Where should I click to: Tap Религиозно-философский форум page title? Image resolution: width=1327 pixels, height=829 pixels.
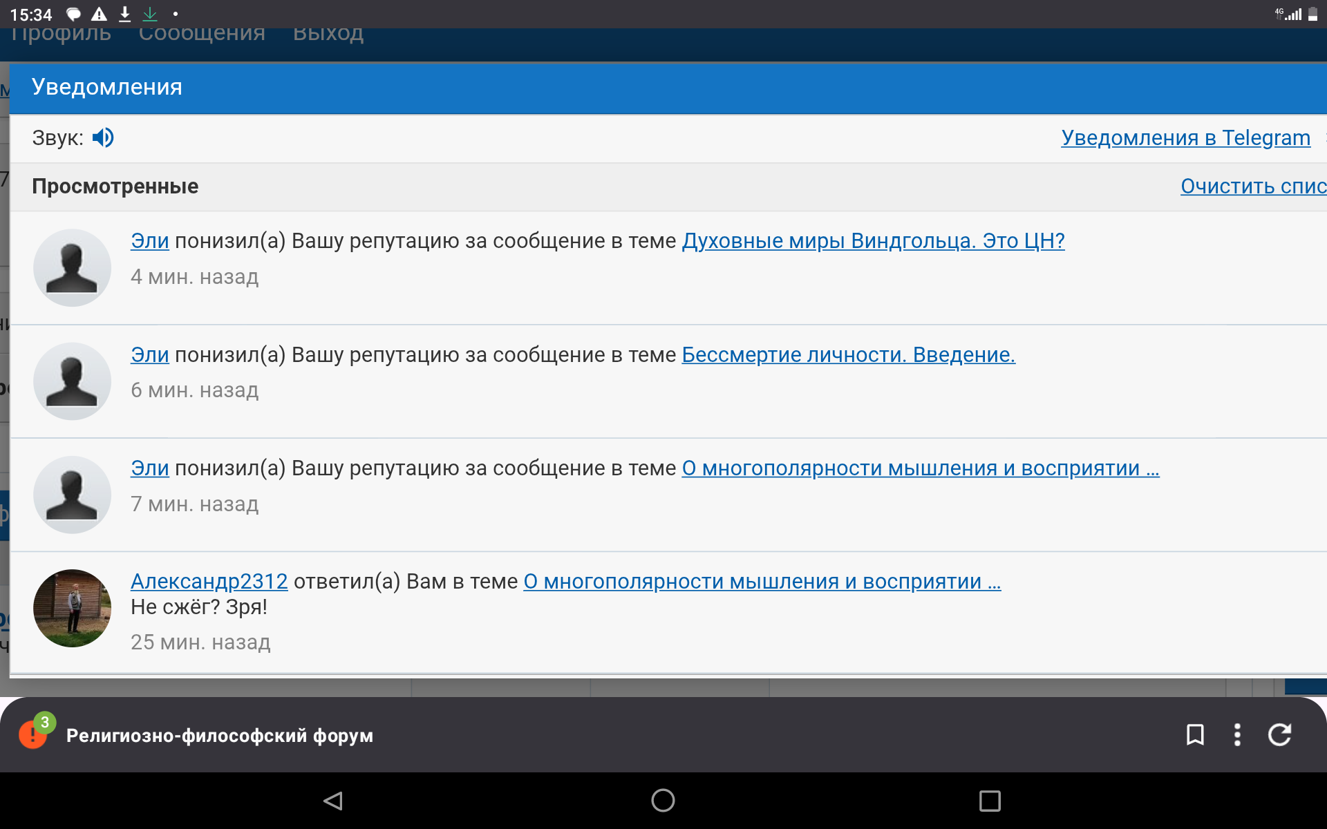pos(219,735)
